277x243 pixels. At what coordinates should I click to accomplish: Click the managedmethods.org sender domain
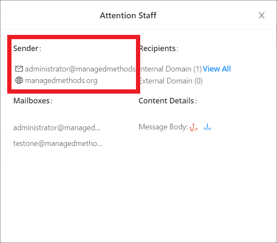pos(61,80)
